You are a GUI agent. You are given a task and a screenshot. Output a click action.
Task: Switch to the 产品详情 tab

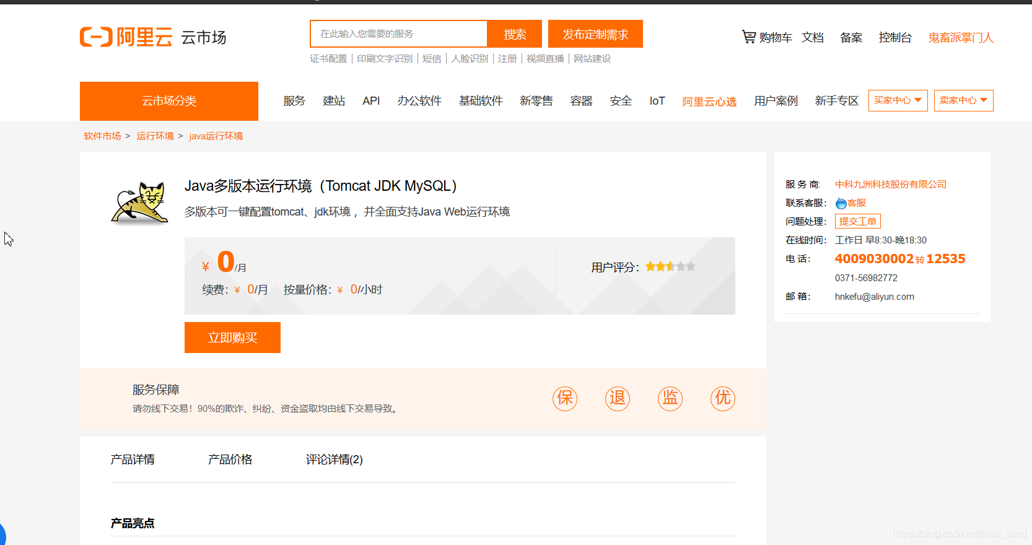pyautogui.click(x=133, y=460)
